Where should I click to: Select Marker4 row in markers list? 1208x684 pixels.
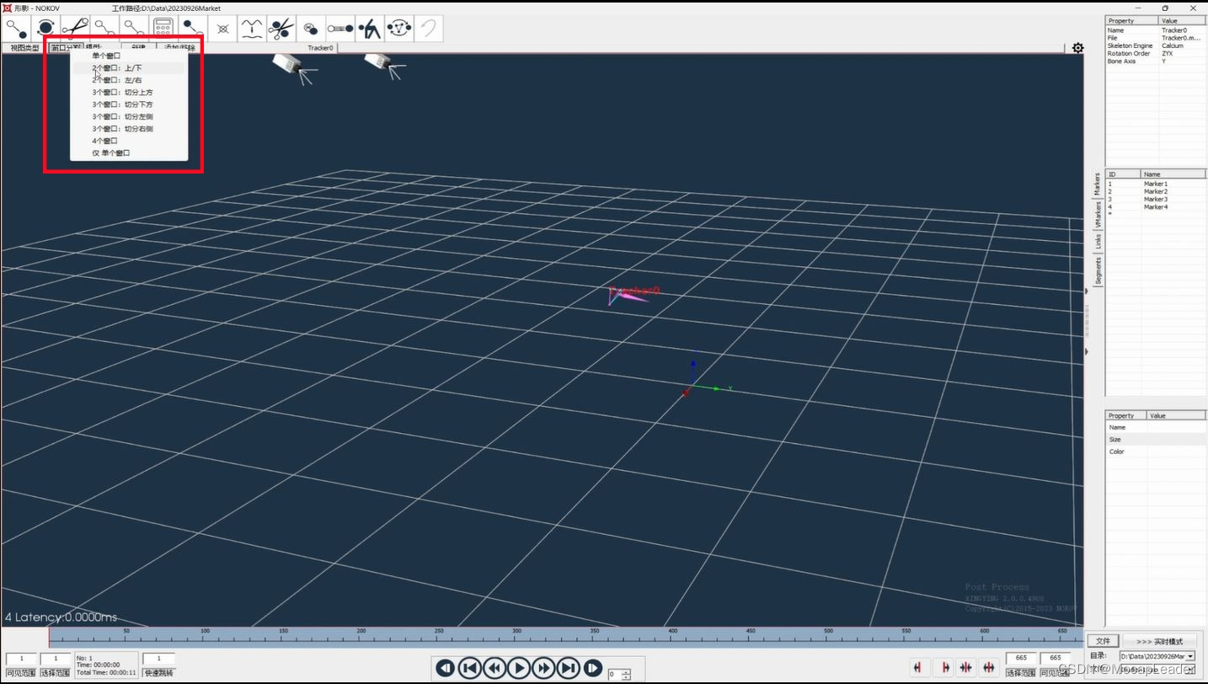coord(1156,206)
